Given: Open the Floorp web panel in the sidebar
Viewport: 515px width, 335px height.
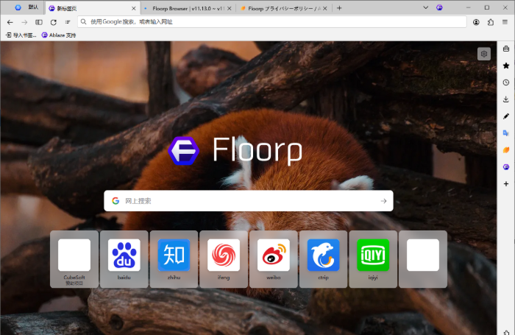Looking at the screenshot, I should [x=506, y=167].
